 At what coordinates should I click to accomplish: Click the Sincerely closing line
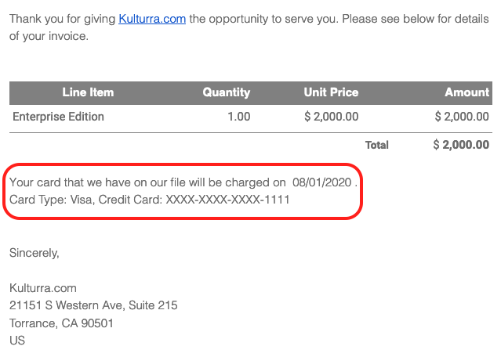coord(34,253)
